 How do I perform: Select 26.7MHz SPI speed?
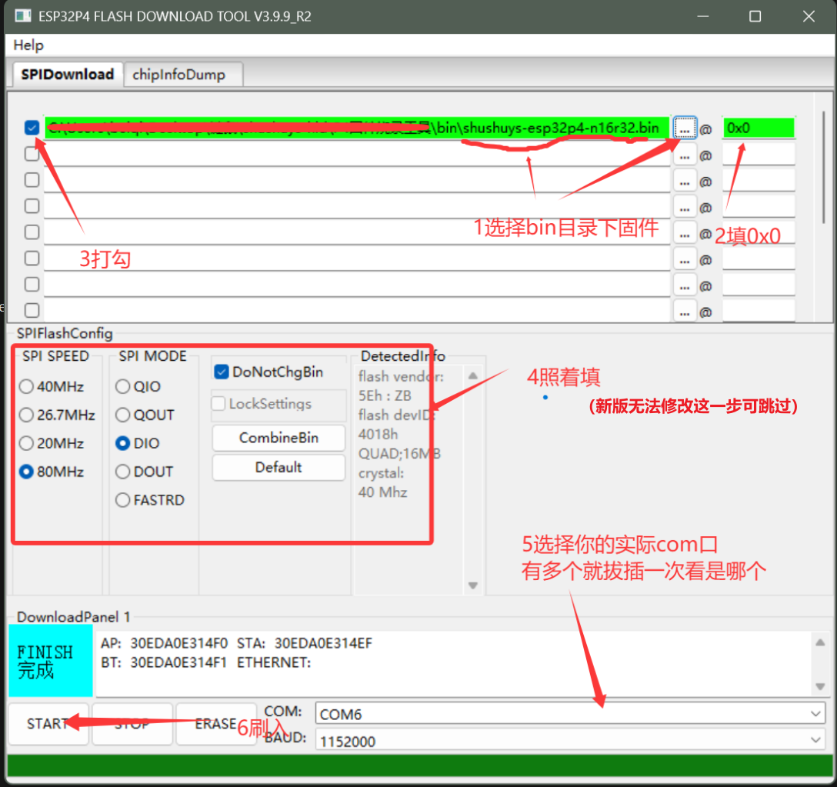click(x=57, y=415)
